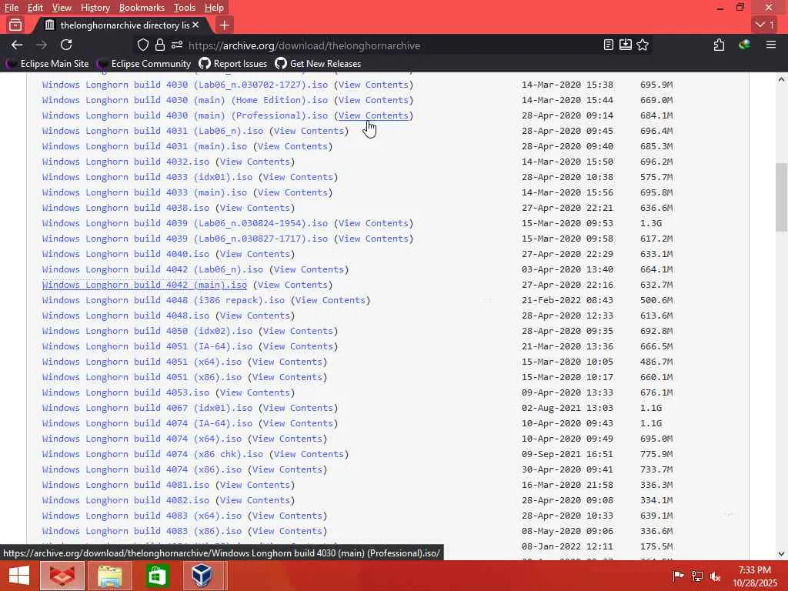Open Longhorn build 4042 (main).iso link
The height and width of the screenshot is (591, 788).
coord(145,285)
